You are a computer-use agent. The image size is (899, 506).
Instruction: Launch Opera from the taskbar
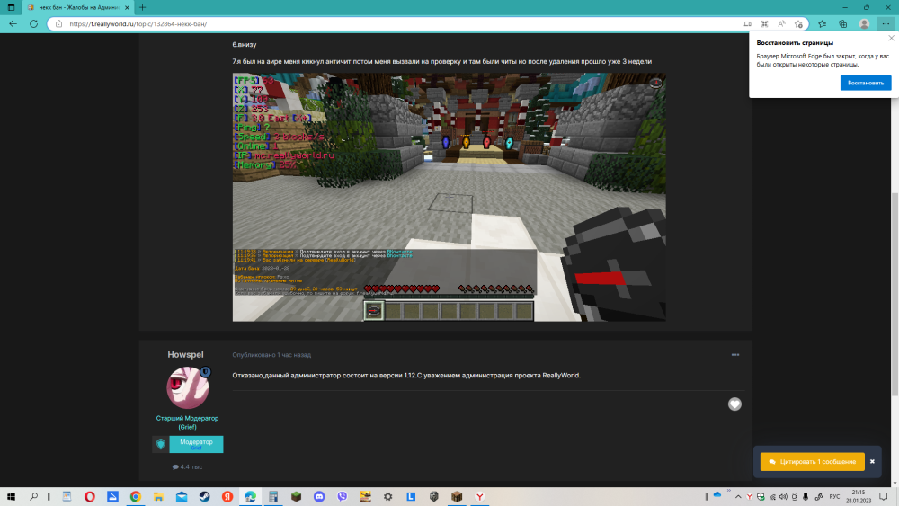coord(89,497)
